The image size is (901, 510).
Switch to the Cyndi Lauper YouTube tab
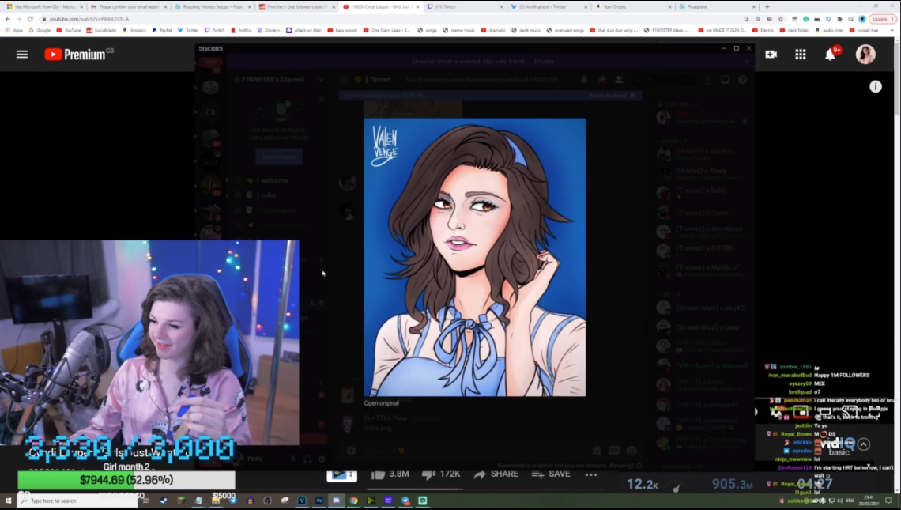coord(380,7)
